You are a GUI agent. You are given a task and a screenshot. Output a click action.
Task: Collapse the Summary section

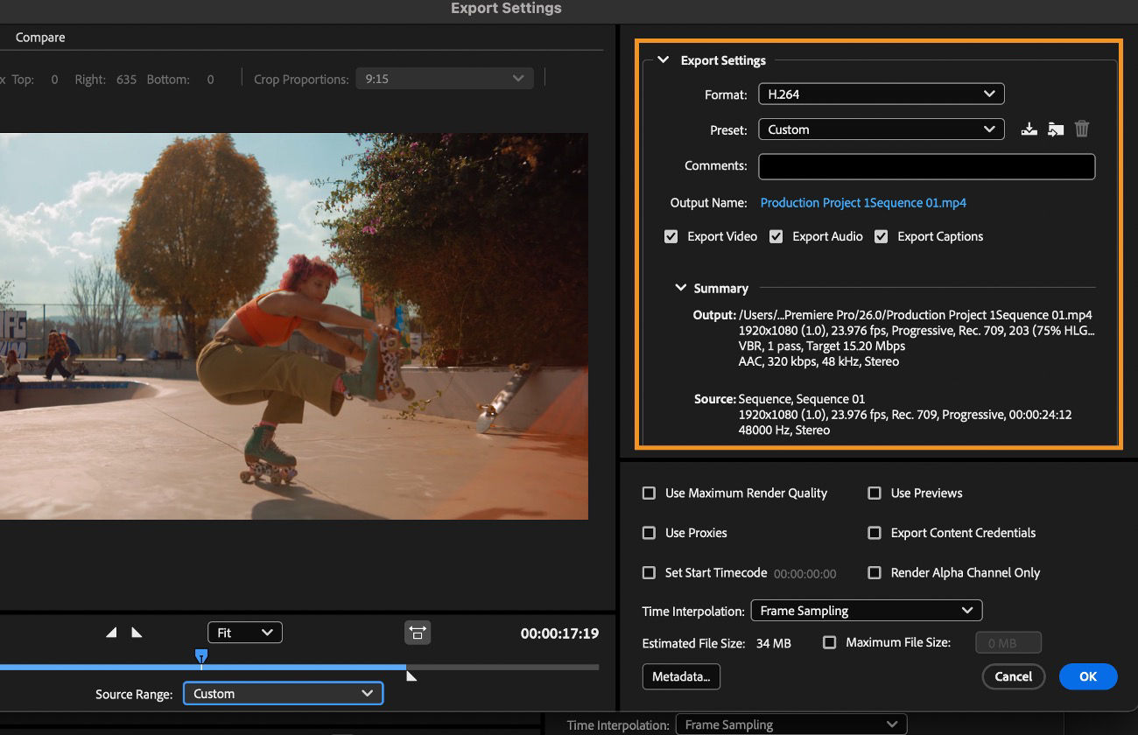pos(680,287)
